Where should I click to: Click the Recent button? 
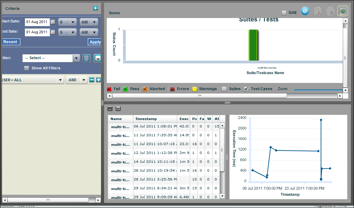10,42
